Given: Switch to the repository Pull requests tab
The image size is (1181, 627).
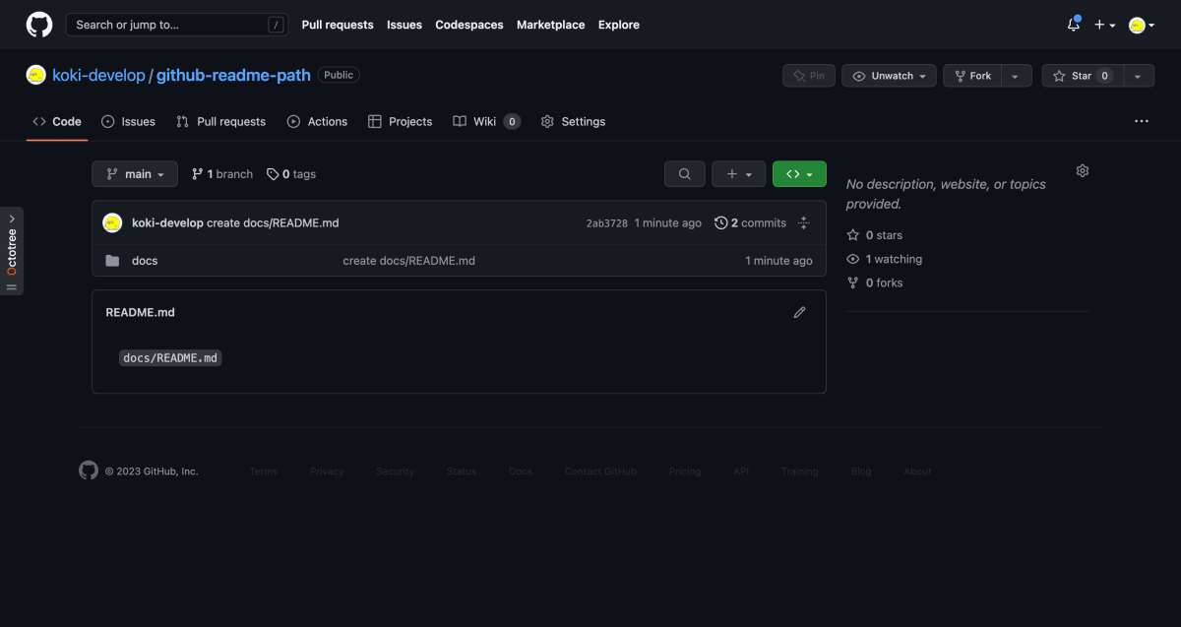Looking at the screenshot, I should pos(221,121).
